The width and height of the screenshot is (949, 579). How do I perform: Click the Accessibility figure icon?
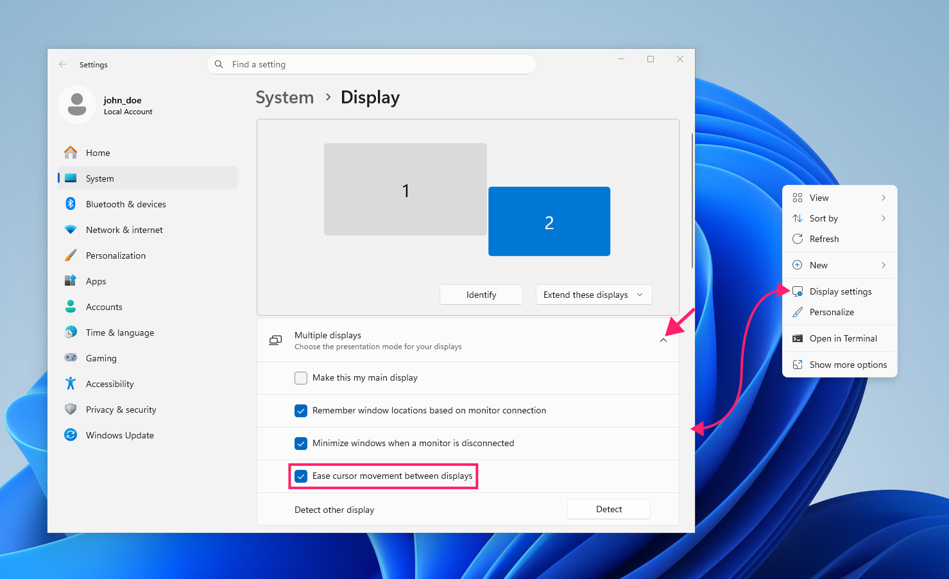point(71,384)
